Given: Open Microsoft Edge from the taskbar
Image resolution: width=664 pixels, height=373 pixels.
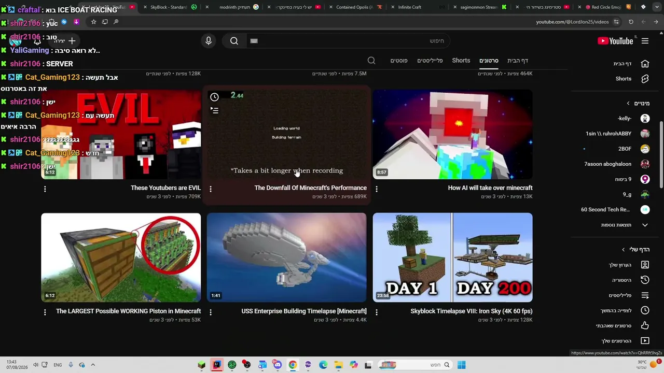Looking at the screenshot, I should coord(323,365).
